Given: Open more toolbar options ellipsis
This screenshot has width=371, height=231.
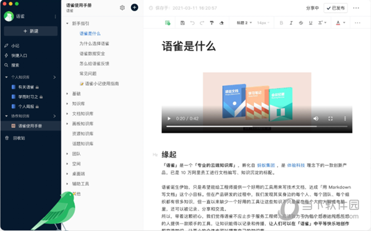Looking at the screenshot, I should click(357, 23).
